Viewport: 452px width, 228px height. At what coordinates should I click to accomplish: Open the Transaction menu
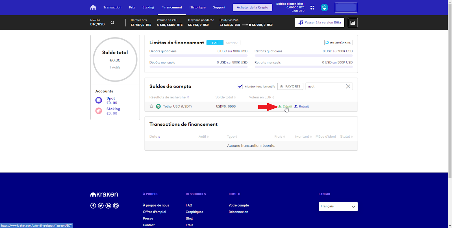[x=112, y=7]
